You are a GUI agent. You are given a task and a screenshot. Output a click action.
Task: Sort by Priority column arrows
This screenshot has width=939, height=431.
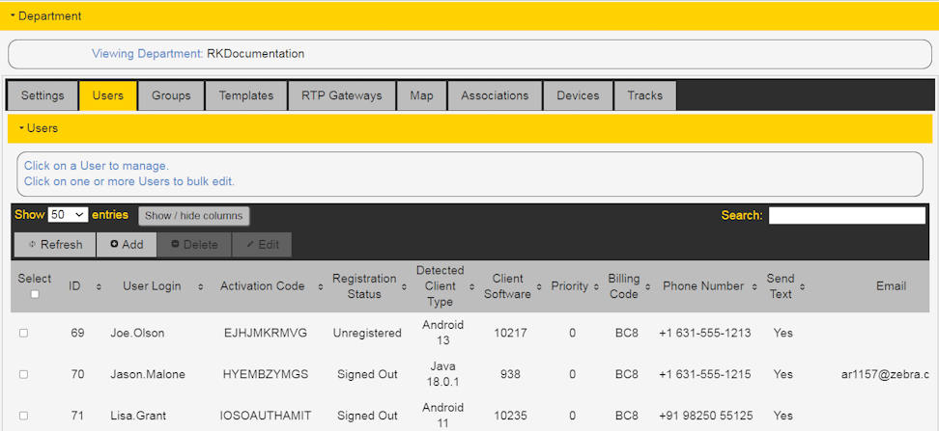[596, 287]
